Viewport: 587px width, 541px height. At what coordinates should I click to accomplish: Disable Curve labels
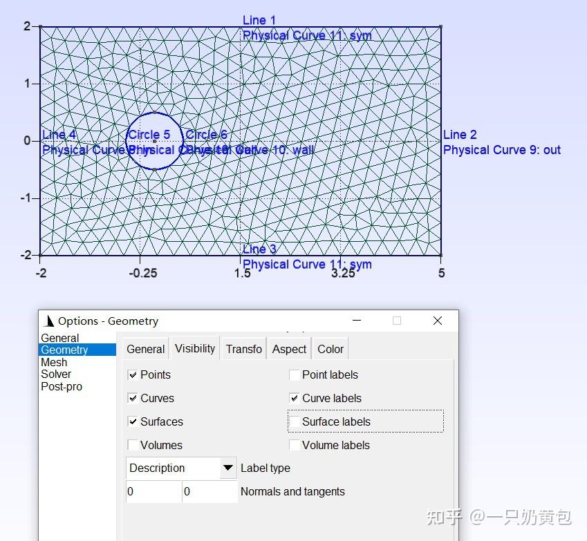tap(295, 398)
